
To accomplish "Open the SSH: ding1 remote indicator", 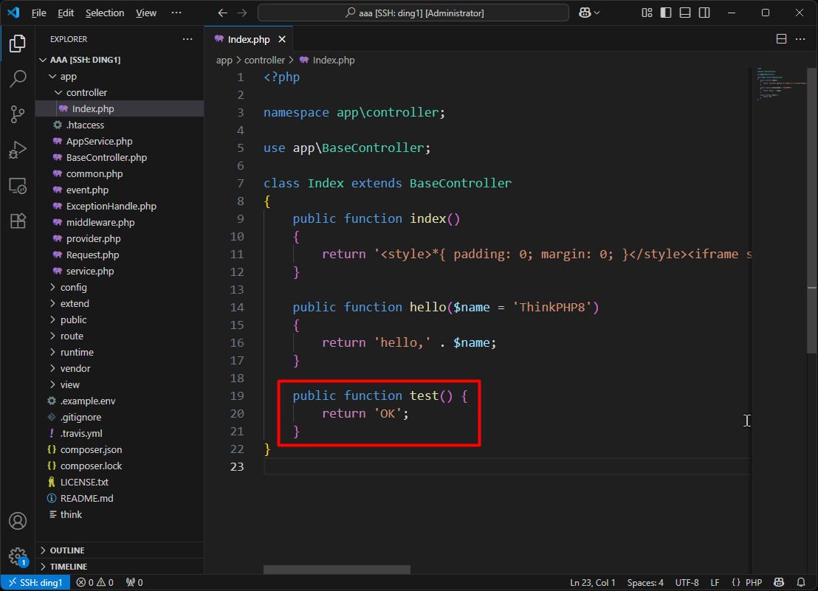I will [x=35, y=583].
